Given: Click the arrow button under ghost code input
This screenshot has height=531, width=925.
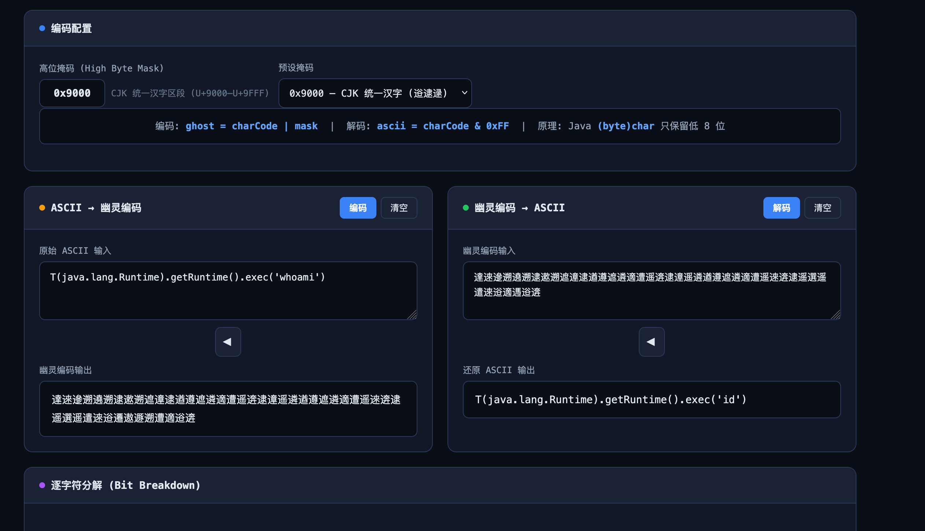Looking at the screenshot, I should point(651,342).
